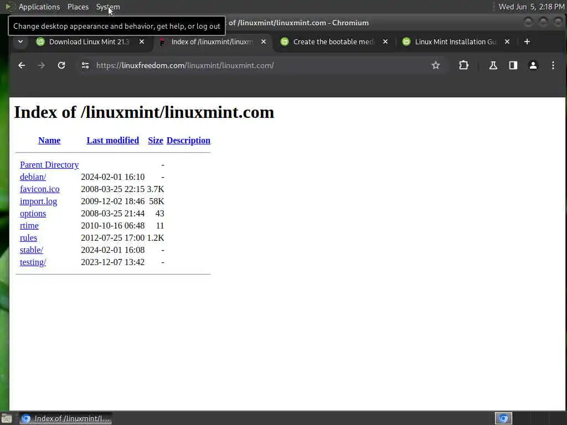
Task: Switch to Download Linux Mint 21.3 tab
Action: click(89, 42)
